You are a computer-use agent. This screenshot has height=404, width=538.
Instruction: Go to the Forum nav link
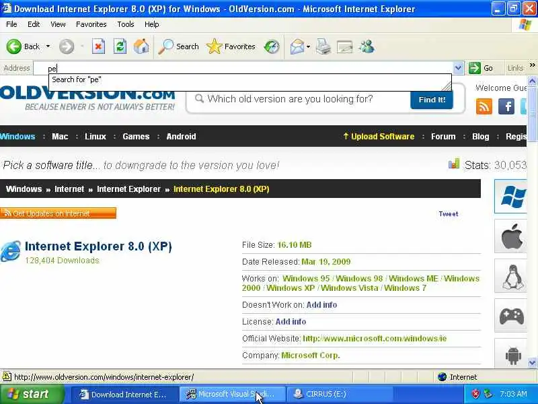pyautogui.click(x=443, y=137)
